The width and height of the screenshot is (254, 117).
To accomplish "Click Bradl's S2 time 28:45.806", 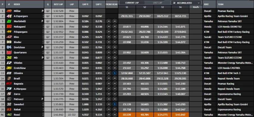I will (145, 78).
